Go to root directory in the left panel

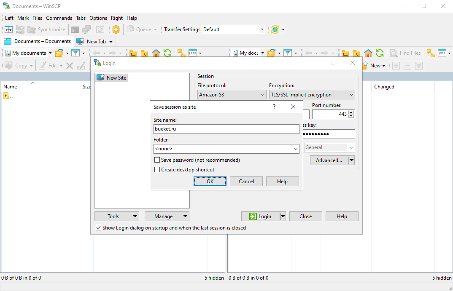(x=144, y=53)
